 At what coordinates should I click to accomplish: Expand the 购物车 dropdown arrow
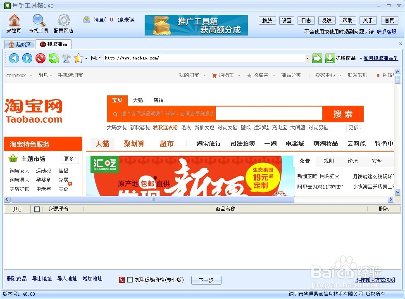(239, 75)
